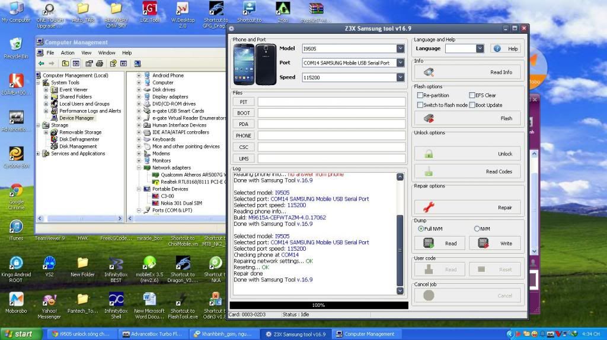Open iTunes desktop icon
This screenshot has height=340, width=607.
point(16,229)
